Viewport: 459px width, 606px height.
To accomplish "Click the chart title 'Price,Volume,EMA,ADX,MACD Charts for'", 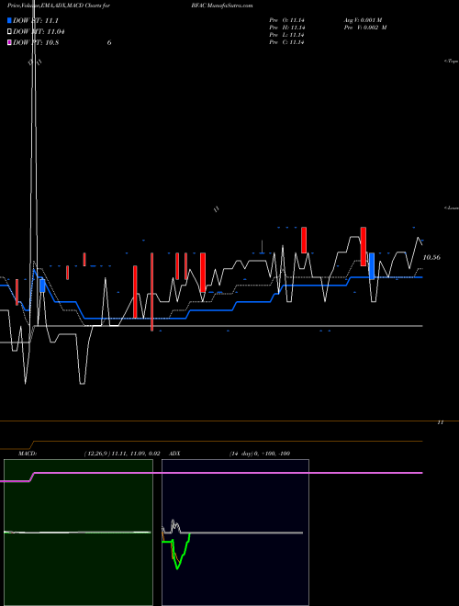I will (x=59, y=6).
